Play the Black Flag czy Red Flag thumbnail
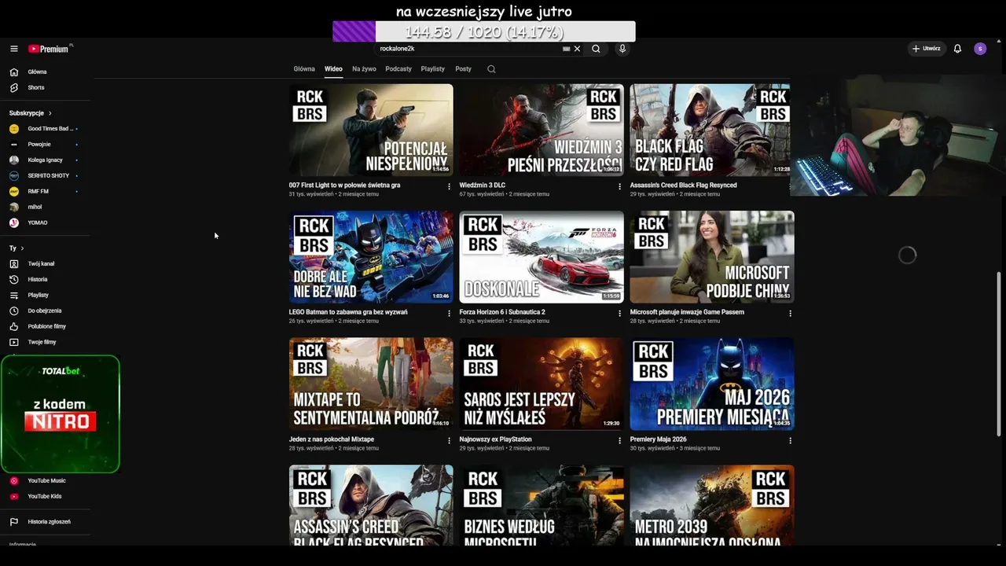The width and height of the screenshot is (1006, 566). pos(710,130)
